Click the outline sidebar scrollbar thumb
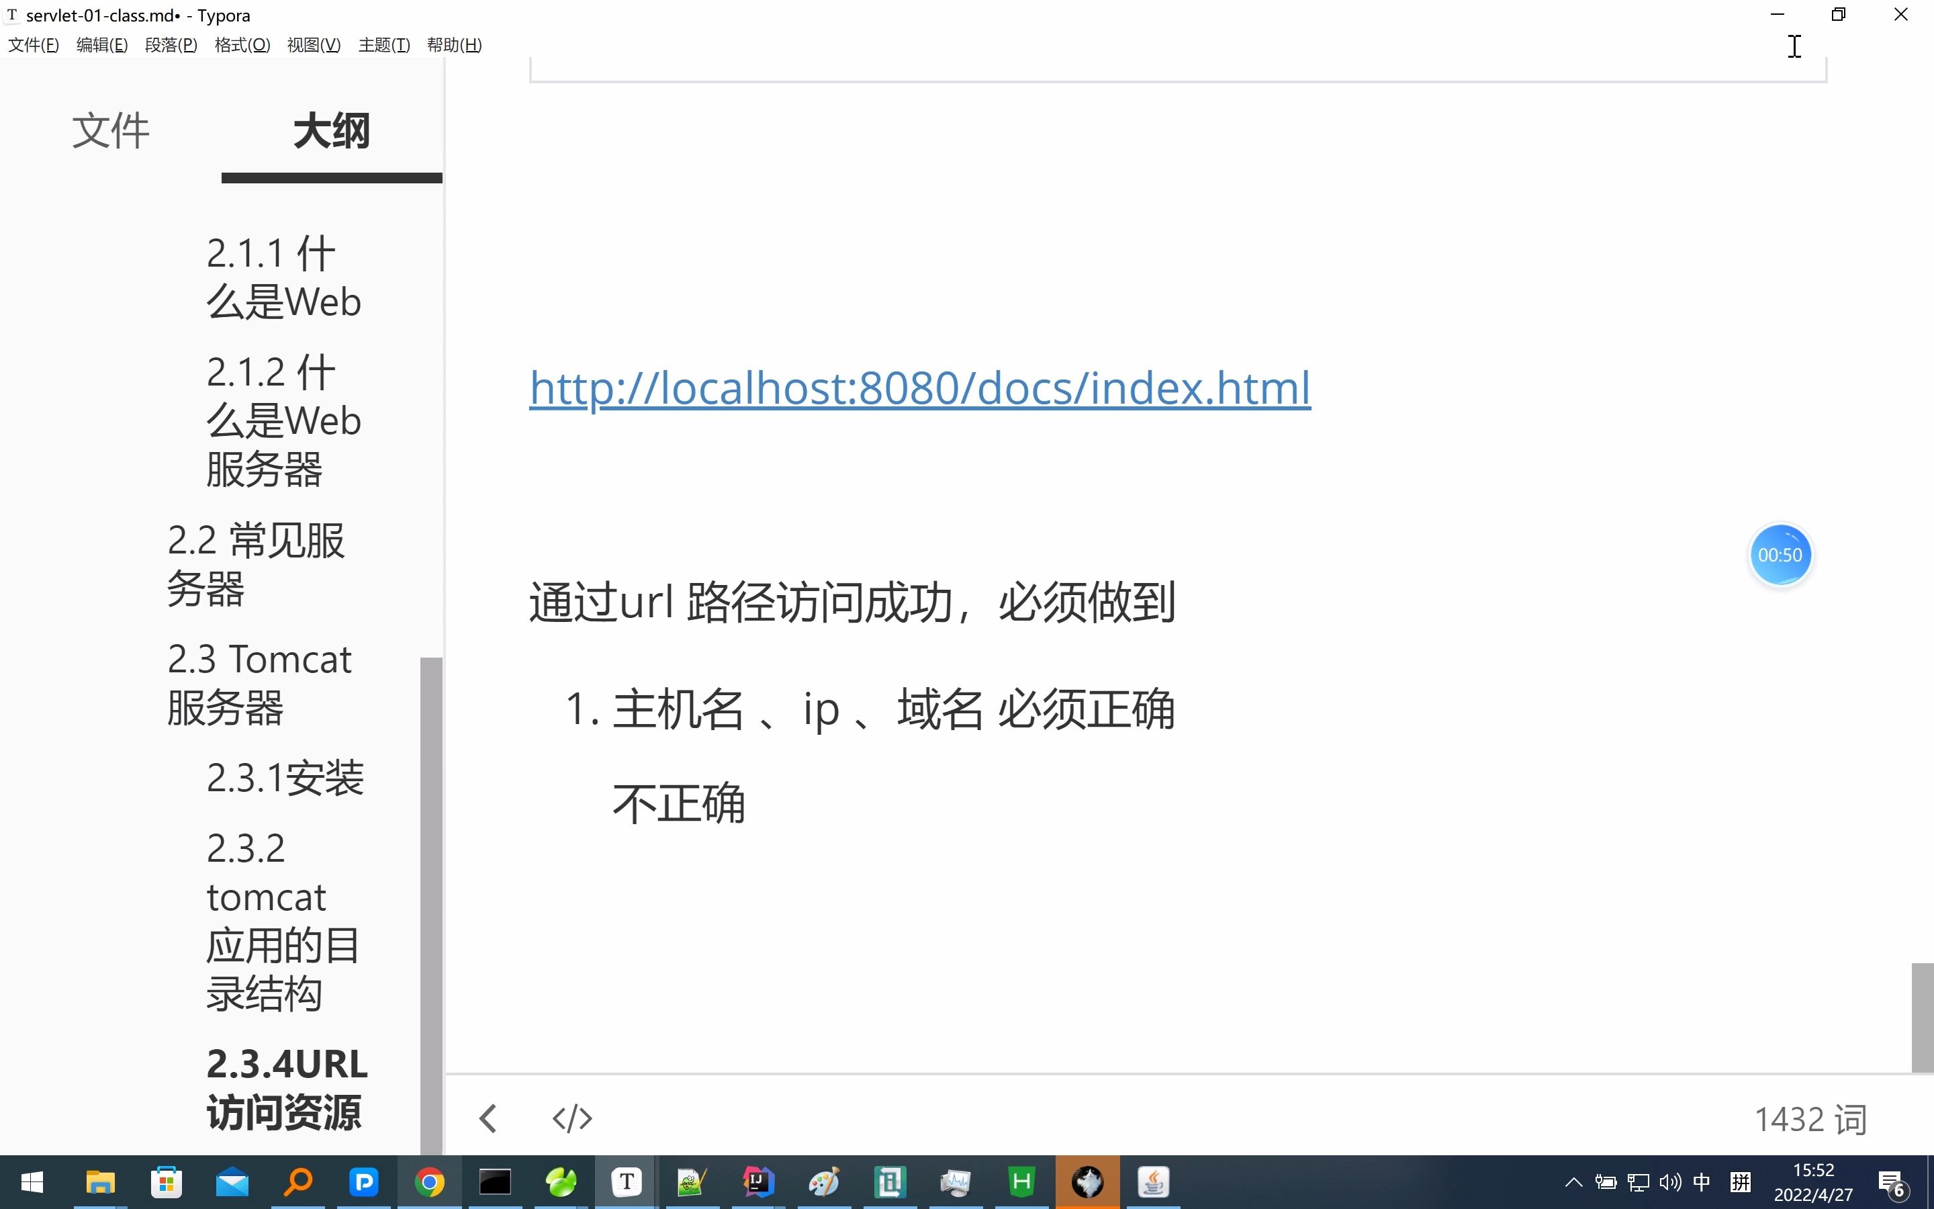Screen dimensions: 1934x1209 click(432, 905)
